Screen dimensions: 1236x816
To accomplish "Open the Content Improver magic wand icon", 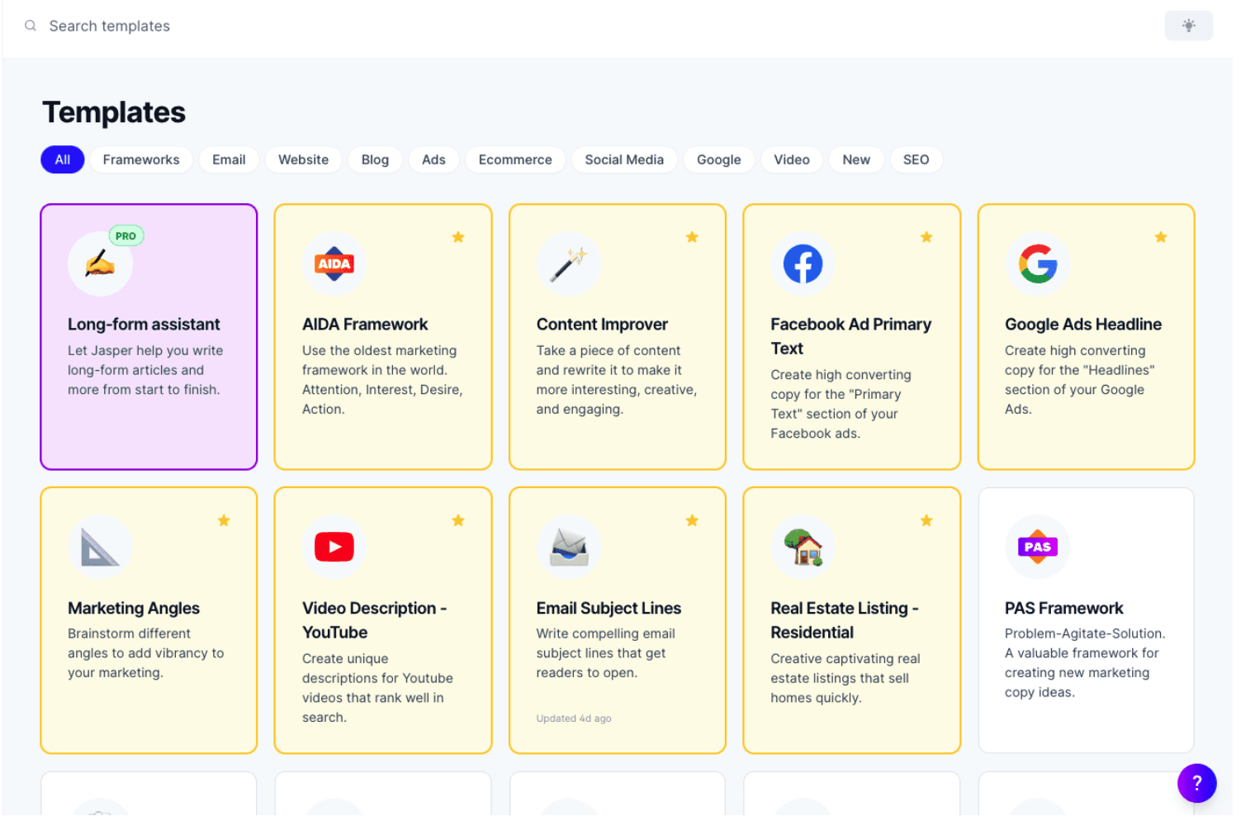I will (x=569, y=264).
